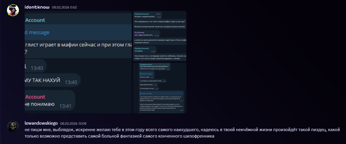The width and height of the screenshot is (346, 144).
Task: Open idontknow's profile avatar
Action: [13, 10]
